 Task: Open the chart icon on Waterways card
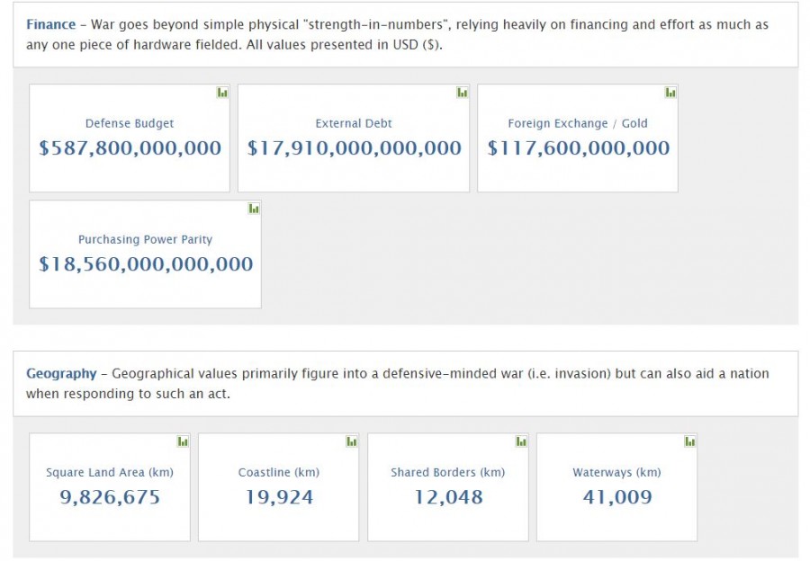coord(689,441)
